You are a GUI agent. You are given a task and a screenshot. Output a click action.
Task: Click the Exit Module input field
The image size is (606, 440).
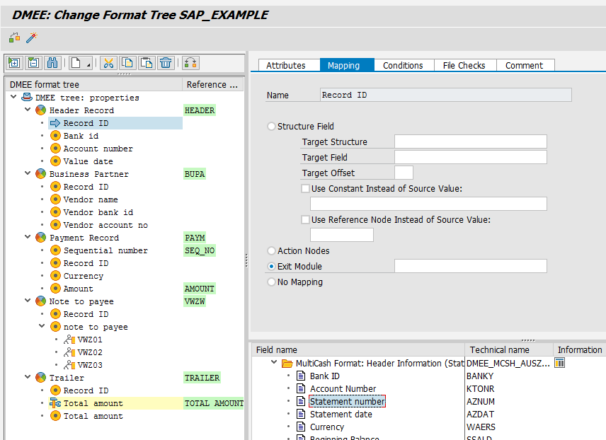click(x=470, y=267)
